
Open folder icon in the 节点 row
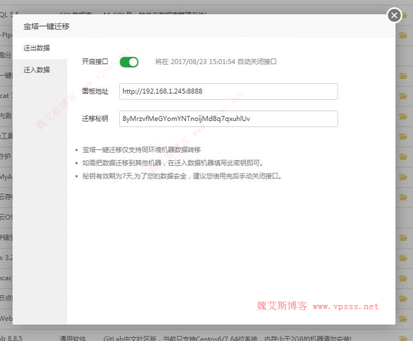[404, 298]
